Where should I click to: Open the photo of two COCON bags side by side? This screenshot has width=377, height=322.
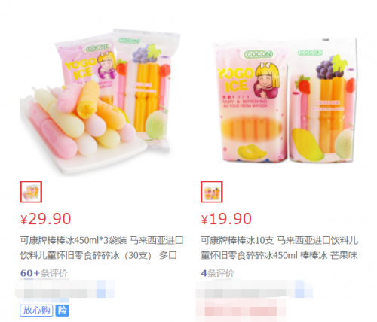(x=285, y=100)
